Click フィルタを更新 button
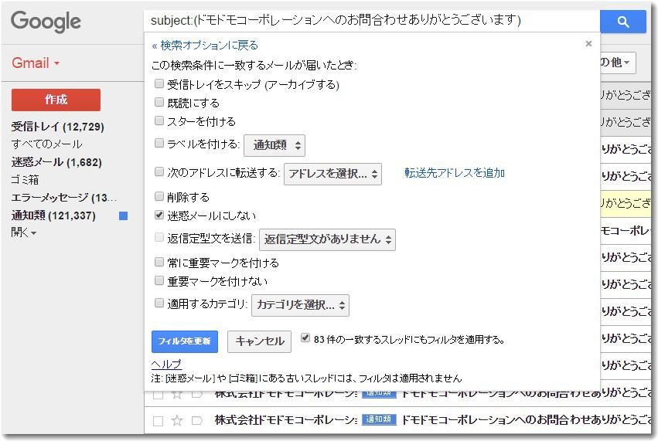Viewport: 658px width, 441px height. coord(185,341)
